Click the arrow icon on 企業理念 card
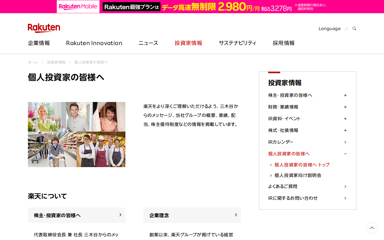Screen dimensions: 384x240 point(236,215)
